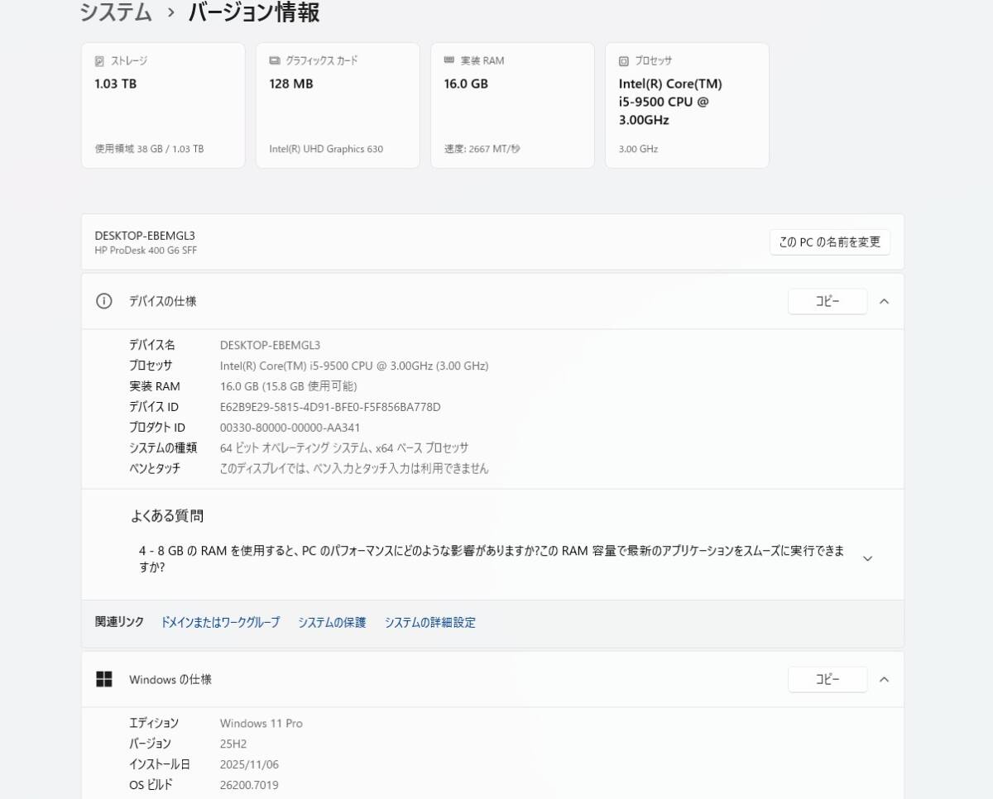Go back to システム in breadcrumb
The width and height of the screenshot is (993, 799).
(116, 12)
